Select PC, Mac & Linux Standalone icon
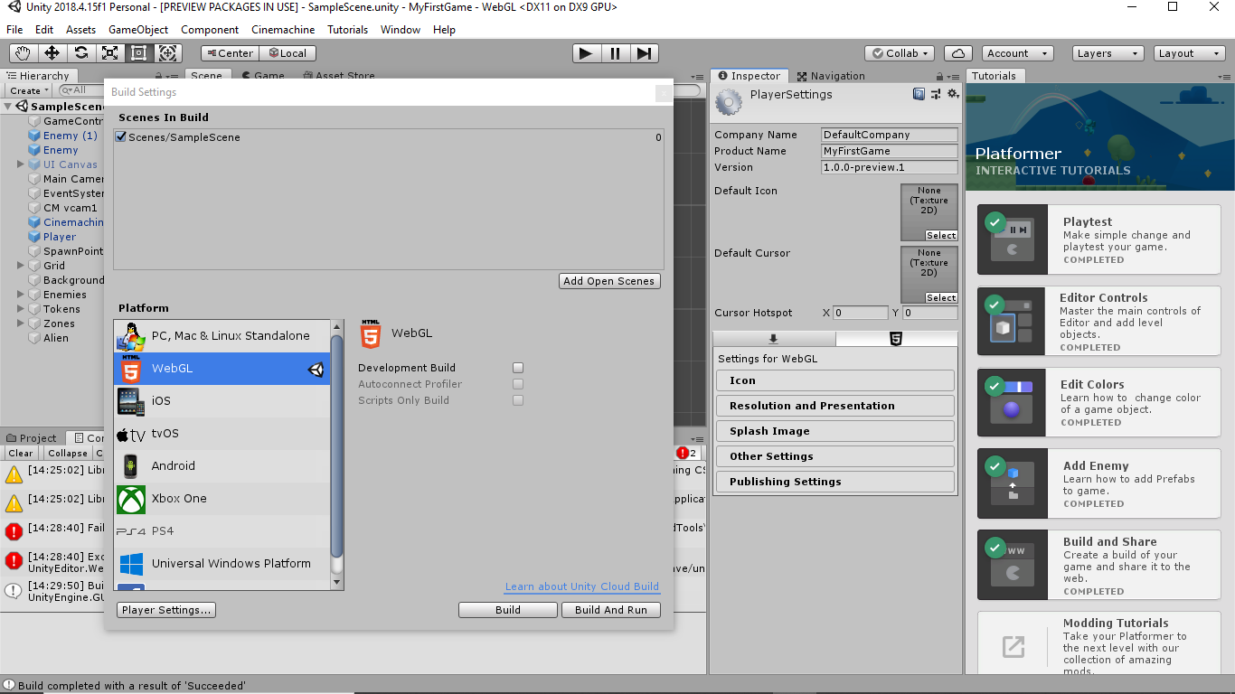1235x694 pixels. tap(131, 336)
